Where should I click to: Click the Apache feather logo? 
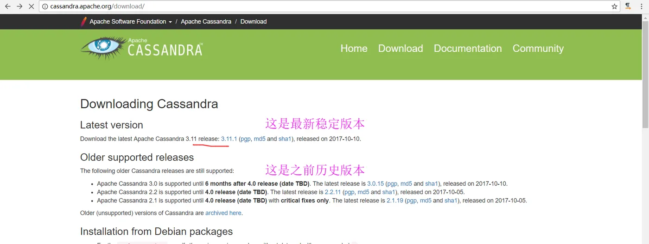(x=84, y=21)
